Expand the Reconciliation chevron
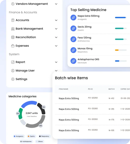Image resolution: width=130 pixels, height=144 pixels. [56, 37]
